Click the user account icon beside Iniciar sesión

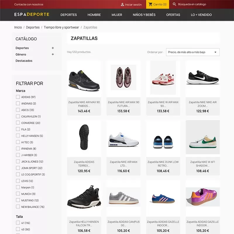[122, 4]
